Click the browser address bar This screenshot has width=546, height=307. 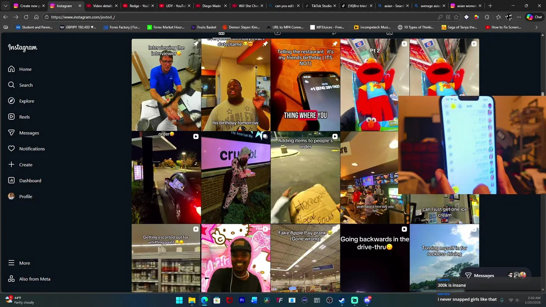[x=239, y=17]
